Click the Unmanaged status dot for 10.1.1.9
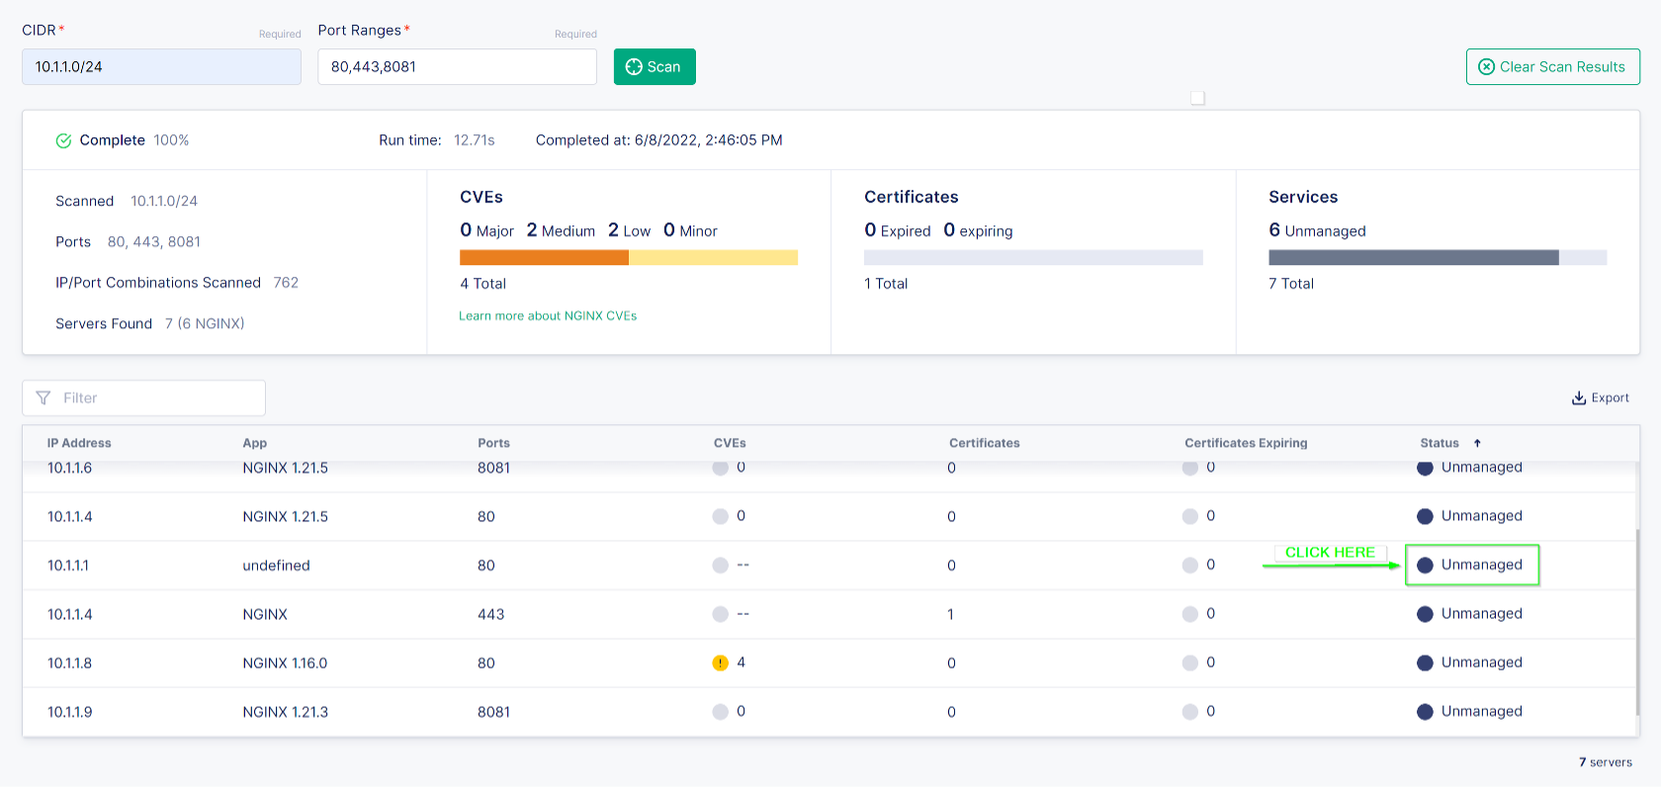 1425,712
